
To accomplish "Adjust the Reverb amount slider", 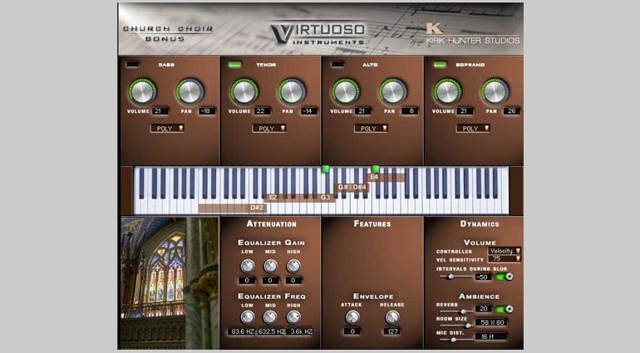I will [x=456, y=311].
